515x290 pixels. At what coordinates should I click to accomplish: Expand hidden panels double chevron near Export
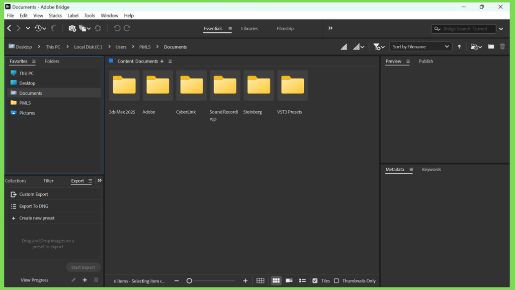pos(100,181)
